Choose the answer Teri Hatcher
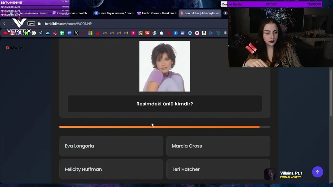Image resolution: width=333 pixels, height=187 pixels. pos(218,169)
